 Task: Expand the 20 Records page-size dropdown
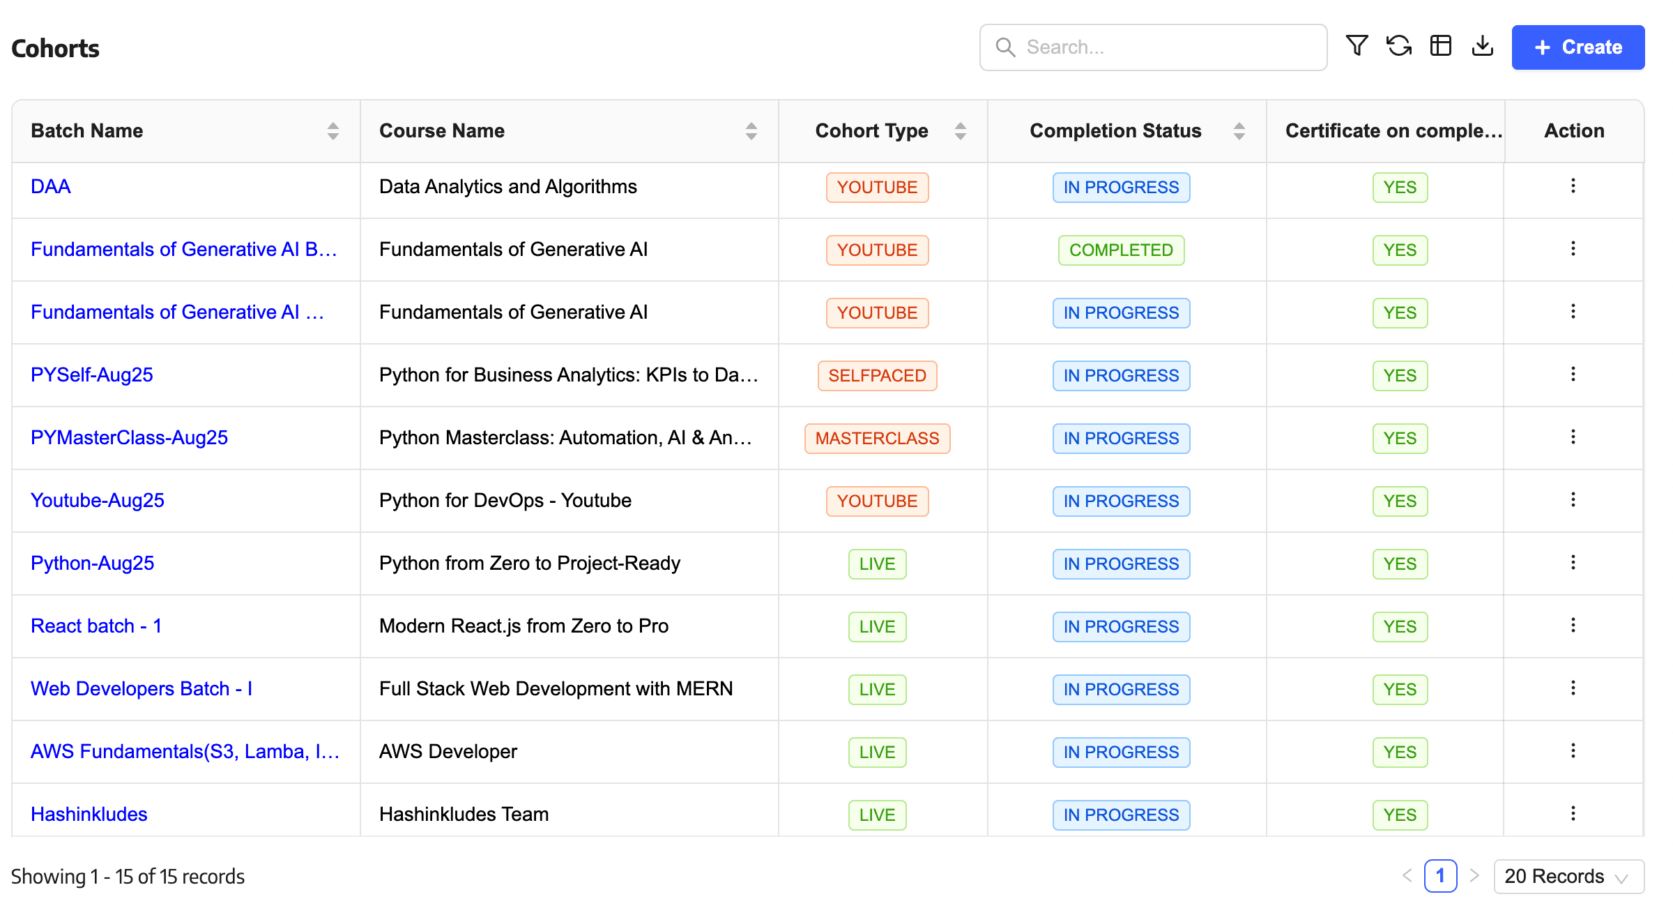(1568, 876)
